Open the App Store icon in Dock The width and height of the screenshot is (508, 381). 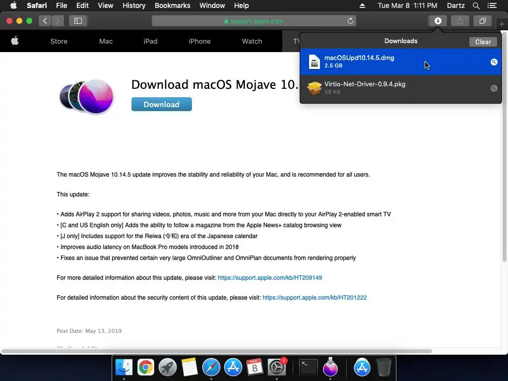tap(233, 367)
